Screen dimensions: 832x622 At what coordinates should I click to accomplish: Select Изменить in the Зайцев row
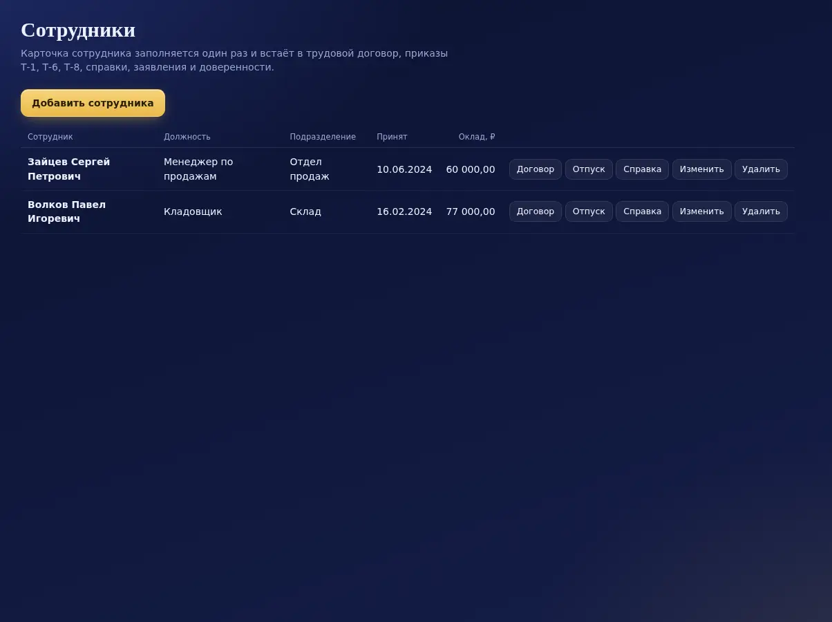(701, 169)
